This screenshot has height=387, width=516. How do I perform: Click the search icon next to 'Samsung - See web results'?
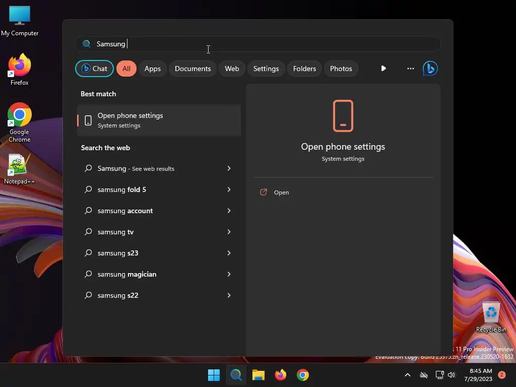(88, 168)
